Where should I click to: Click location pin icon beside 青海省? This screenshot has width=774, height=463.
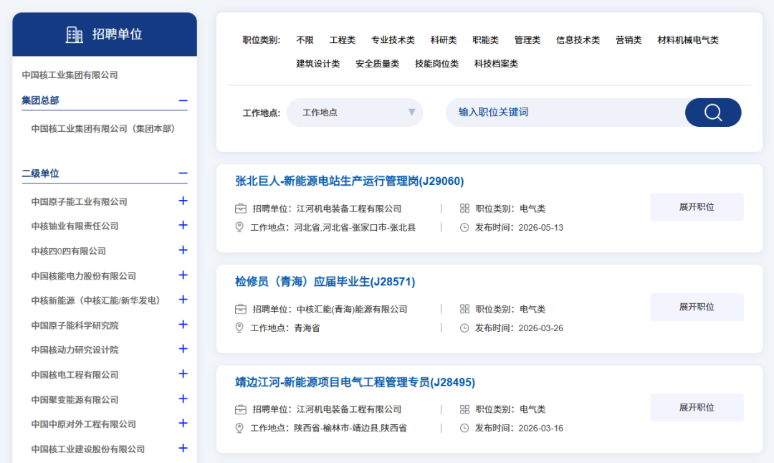(x=239, y=328)
